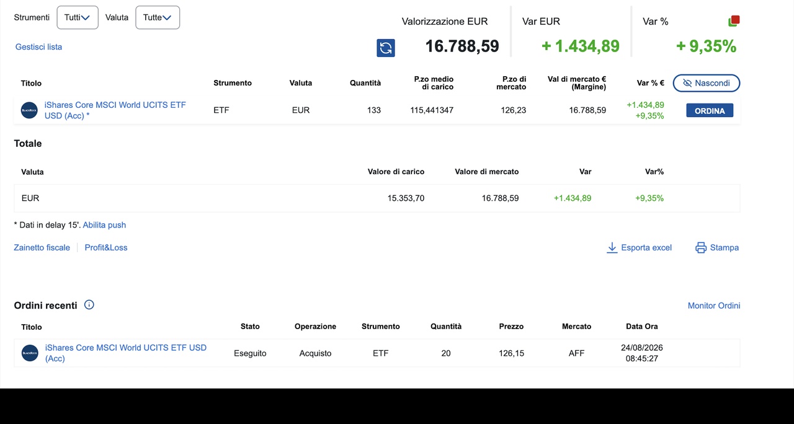Open the Ordini recenti info icon
This screenshot has height=424, width=794.
point(89,304)
